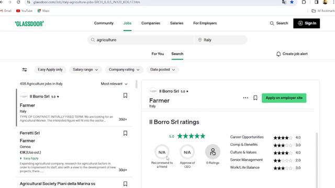Save the Il Borro Srl Farmer listing
335x188 pixels.
tap(126, 96)
